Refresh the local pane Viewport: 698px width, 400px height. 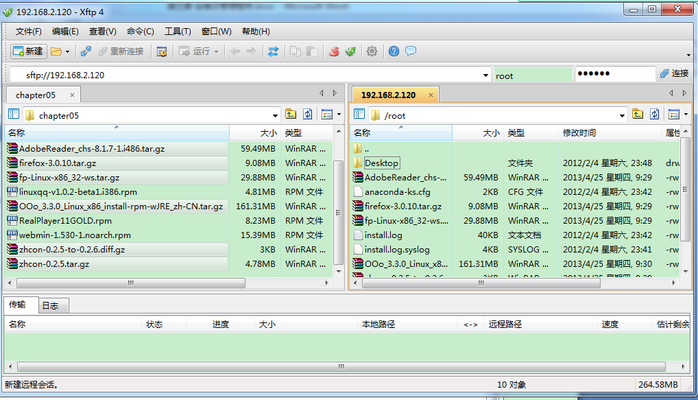(308, 115)
